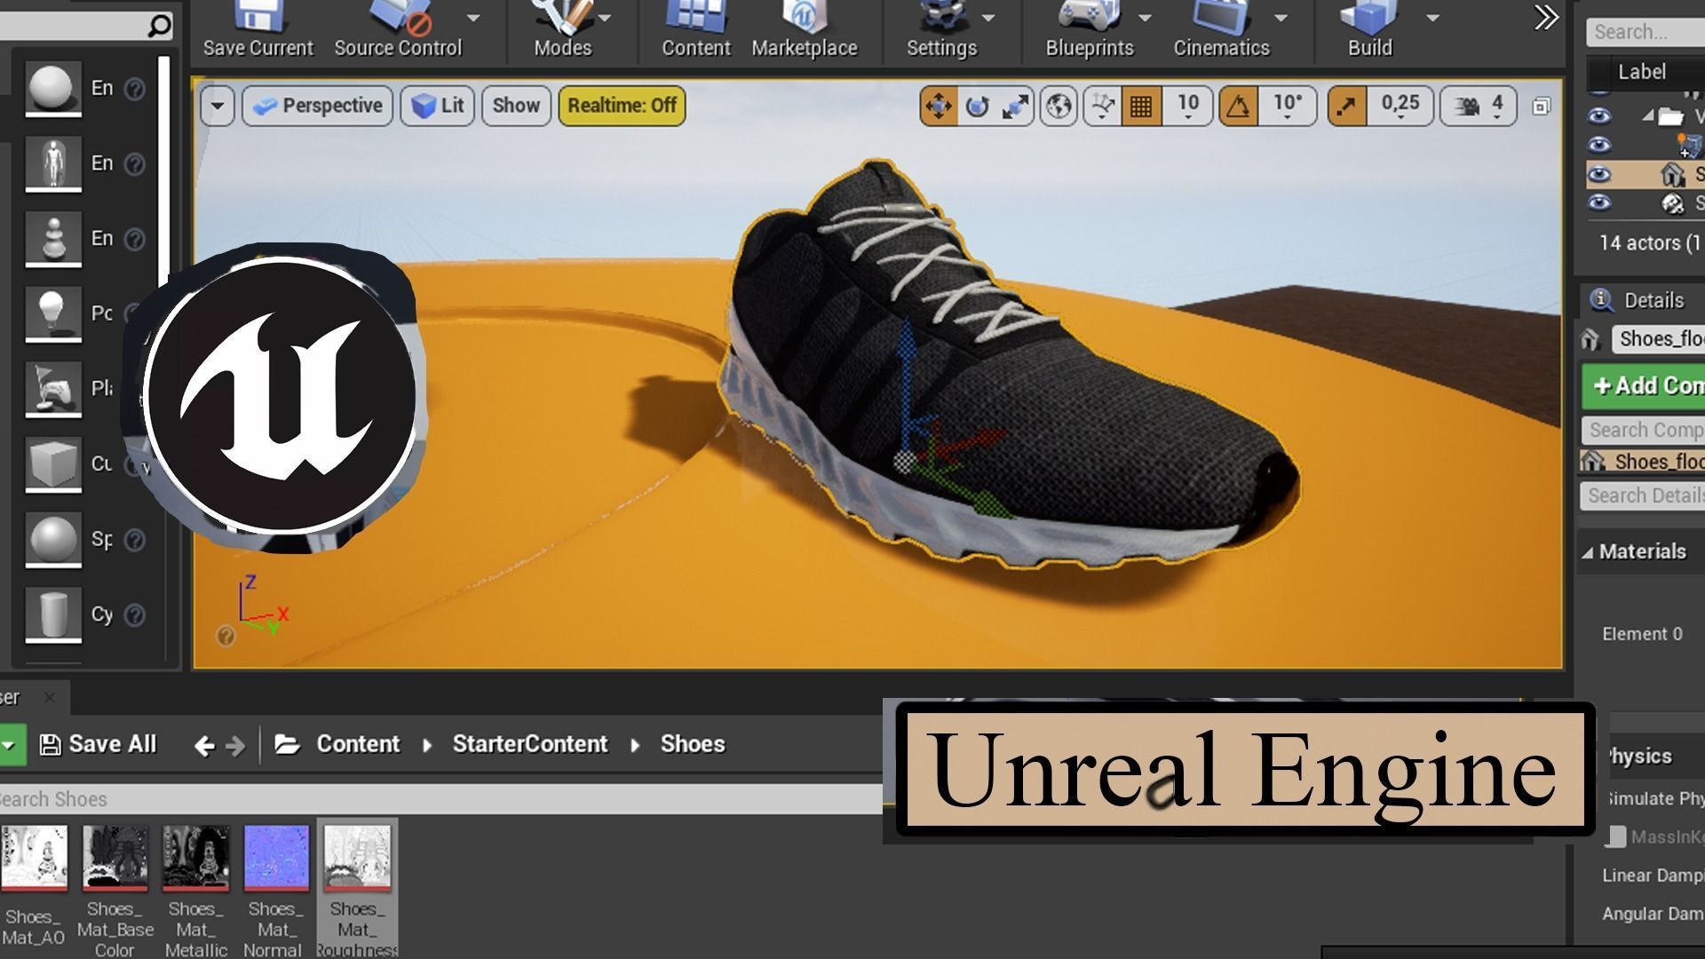Open help for the Sphere entry
Image resolution: width=1705 pixels, height=959 pixels.
point(135,540)
